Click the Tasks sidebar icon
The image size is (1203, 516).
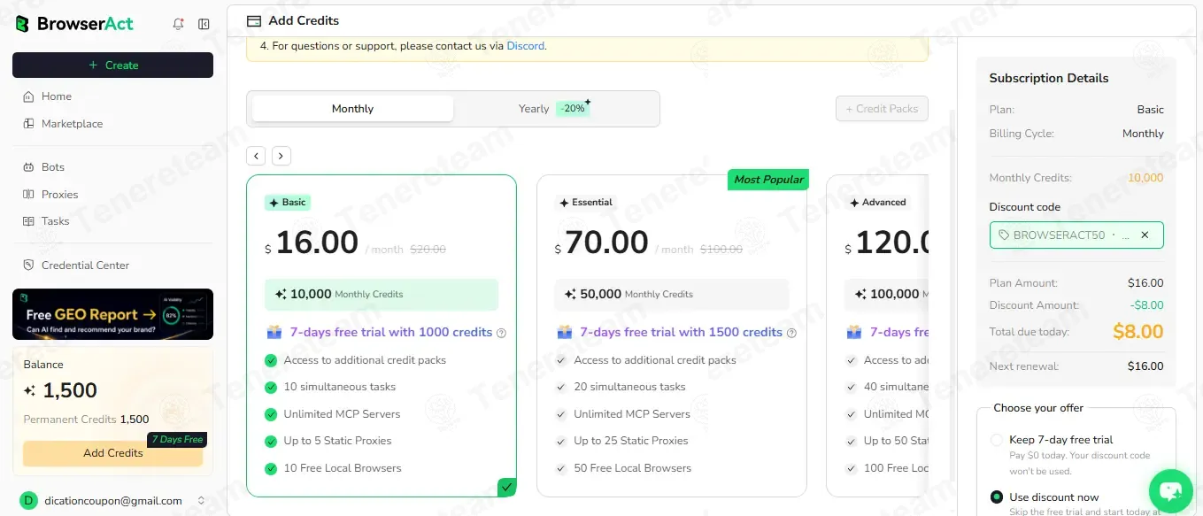tap(29, 221)
